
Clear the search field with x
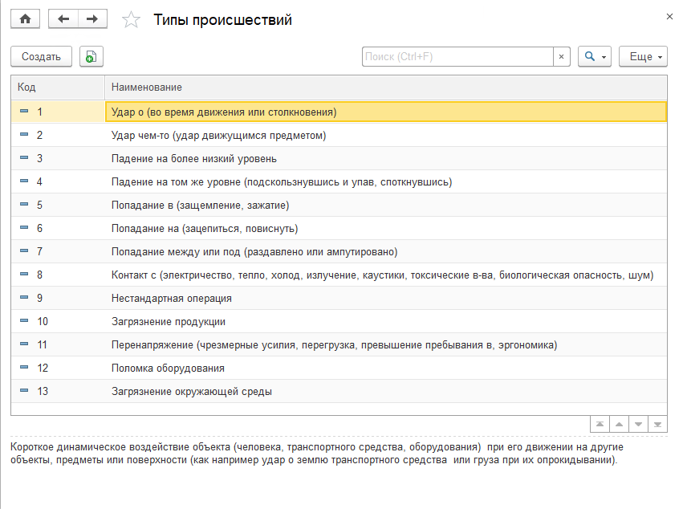point(562,57)
